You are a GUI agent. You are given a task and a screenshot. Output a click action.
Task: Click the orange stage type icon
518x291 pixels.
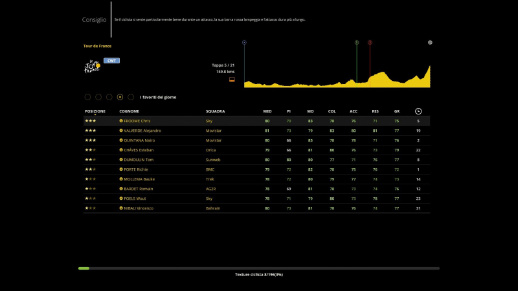[232, 80]
